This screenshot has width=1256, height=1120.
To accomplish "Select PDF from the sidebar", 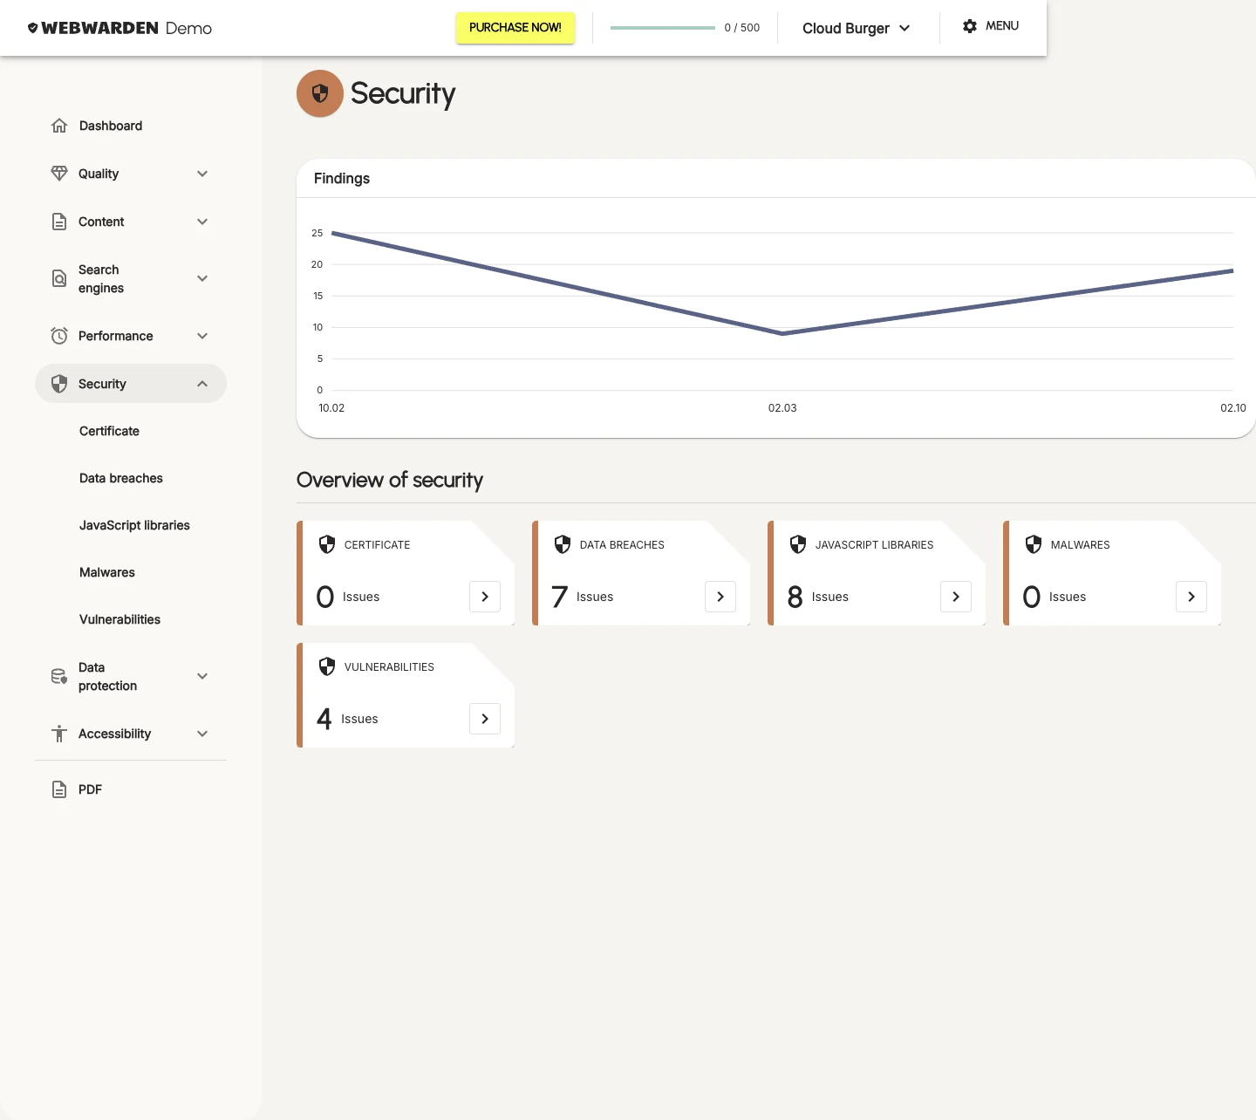I will point(89,789).
